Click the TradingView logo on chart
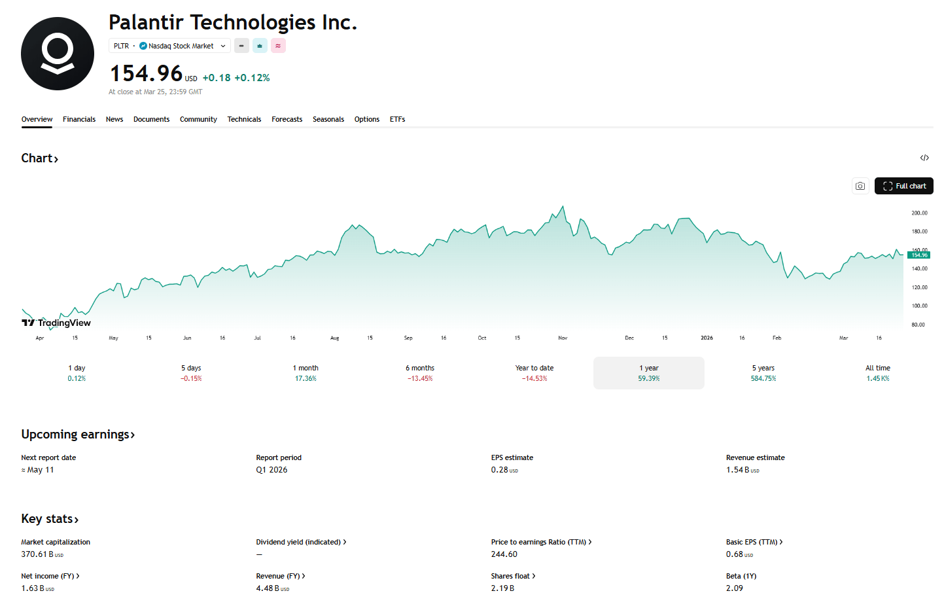The width and height of the screenshot is (944, 608). click(x=56, y=323)
